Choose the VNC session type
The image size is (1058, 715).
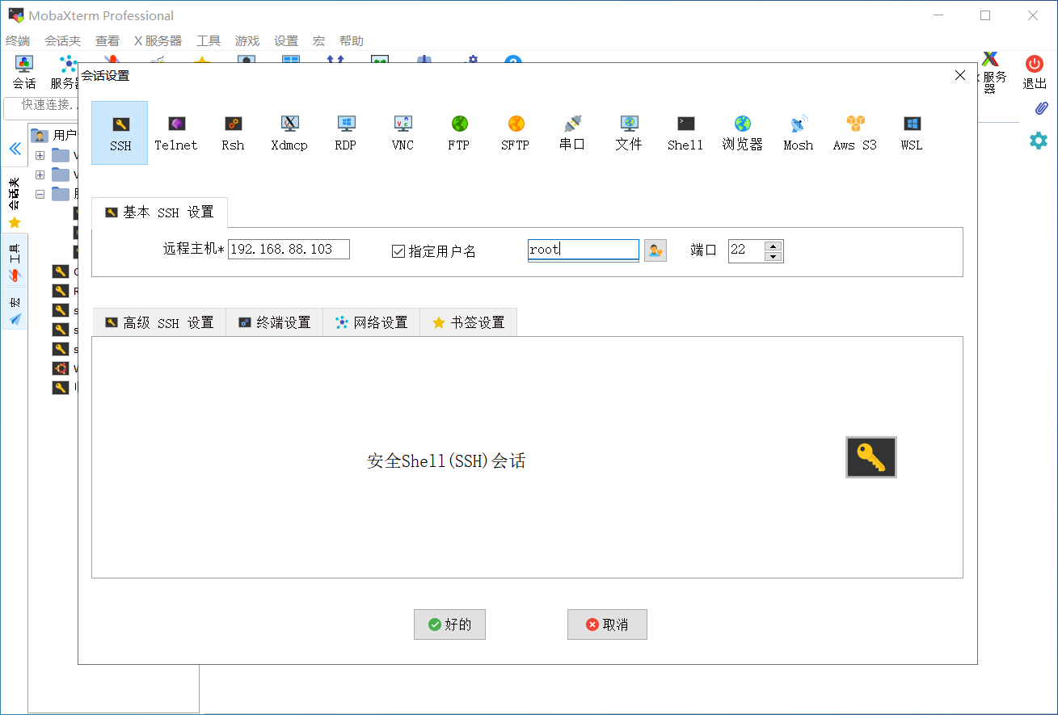402,131
